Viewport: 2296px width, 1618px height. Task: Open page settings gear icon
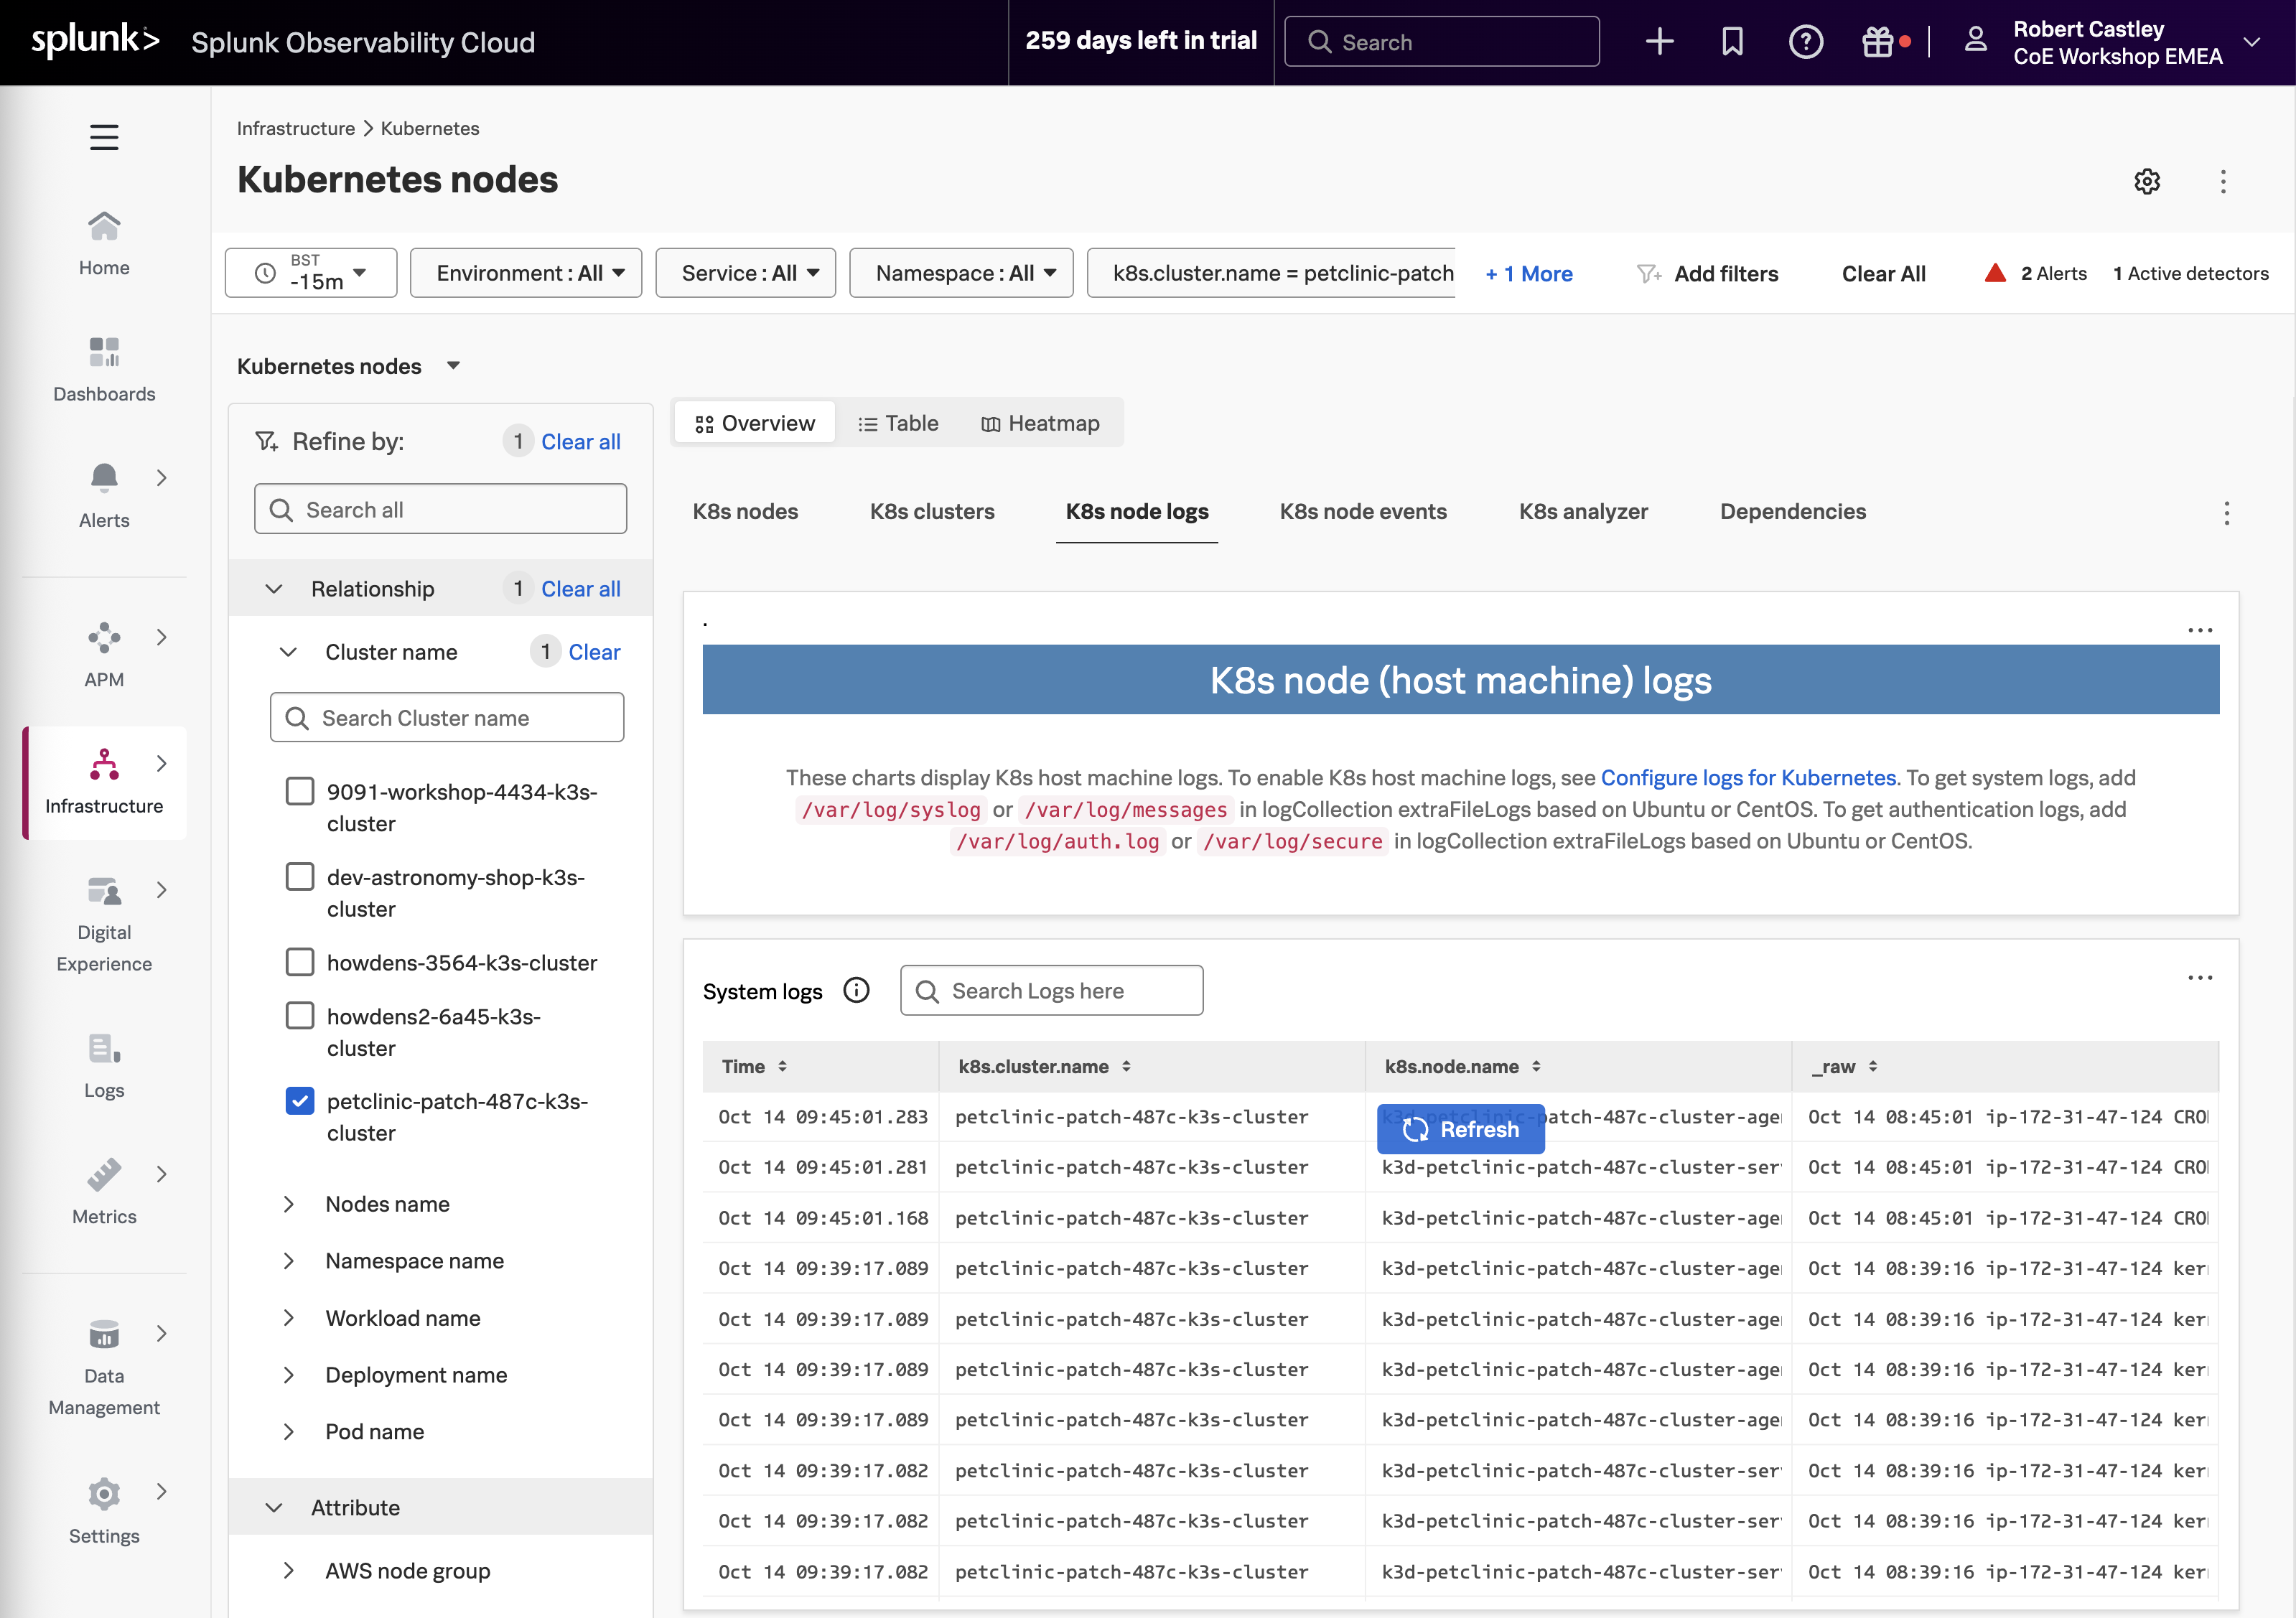pos(2147,181)
